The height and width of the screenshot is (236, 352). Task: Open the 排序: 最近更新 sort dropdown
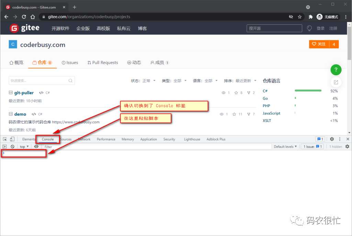pyautogui.click(x=240, y=81)
